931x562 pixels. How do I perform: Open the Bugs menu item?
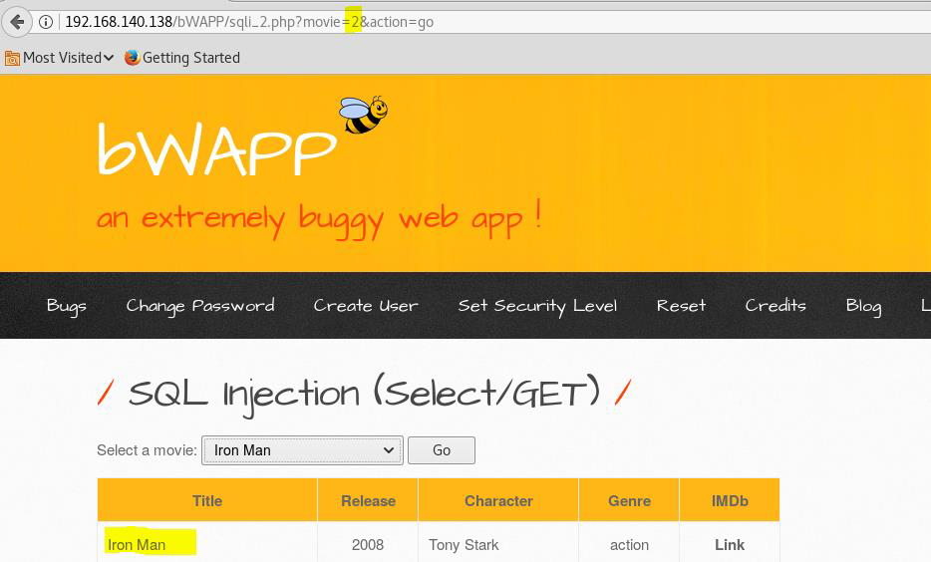coord(67,306)
